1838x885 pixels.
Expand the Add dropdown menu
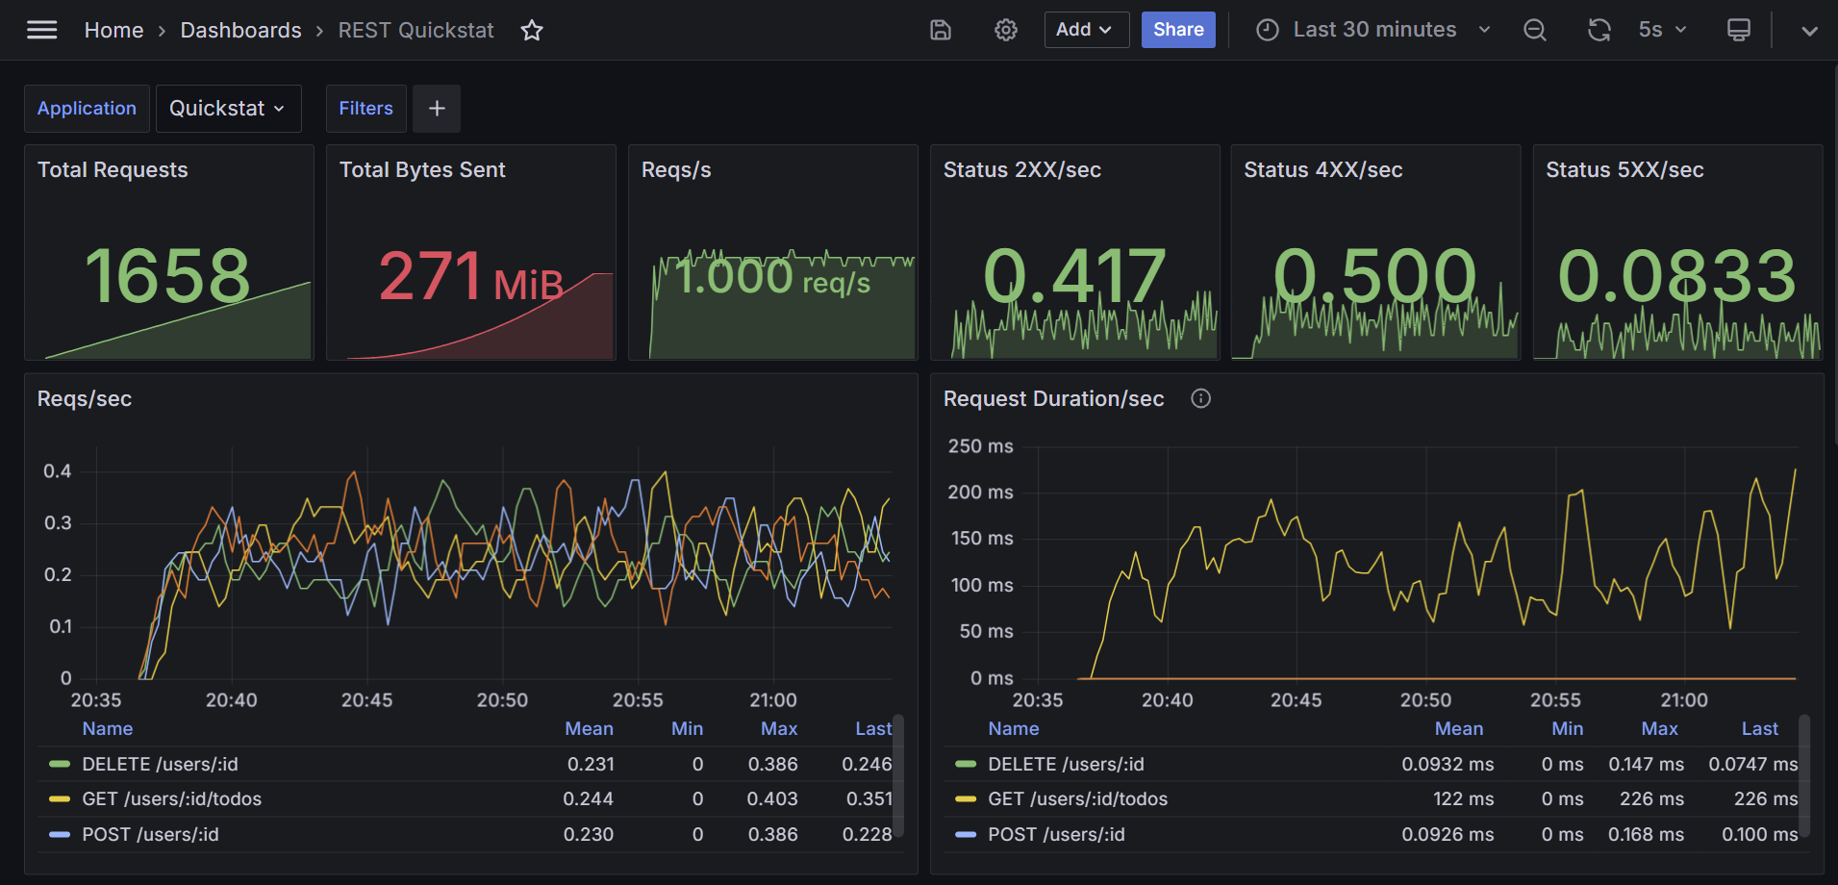[x=1087, y=30]
